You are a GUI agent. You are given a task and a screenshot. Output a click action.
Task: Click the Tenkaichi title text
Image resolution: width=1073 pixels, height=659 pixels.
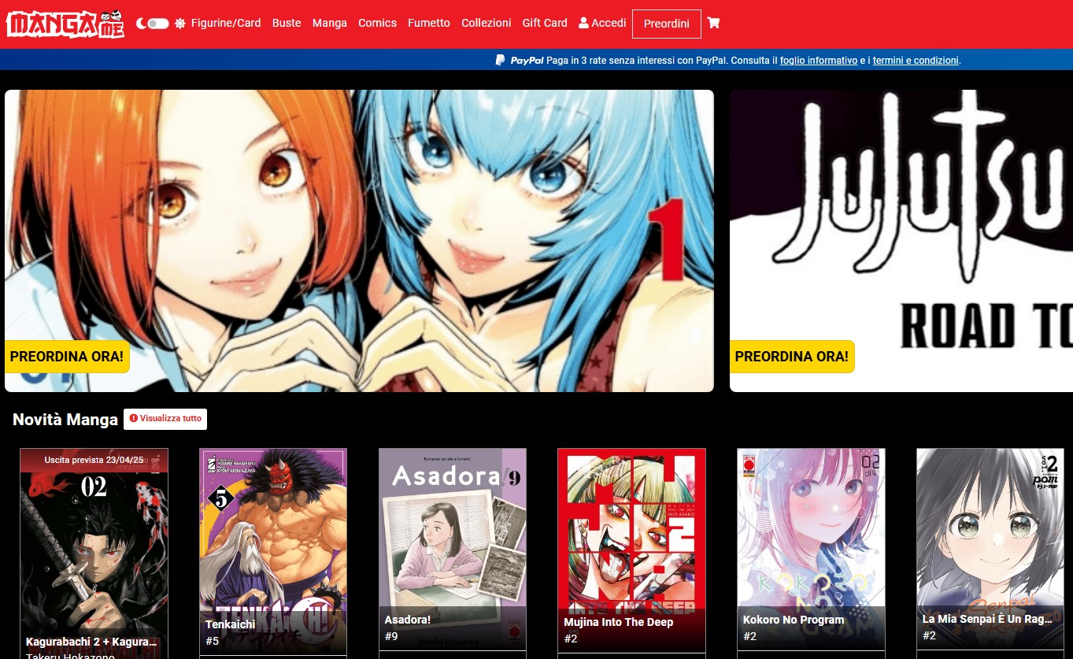point(231,624)
